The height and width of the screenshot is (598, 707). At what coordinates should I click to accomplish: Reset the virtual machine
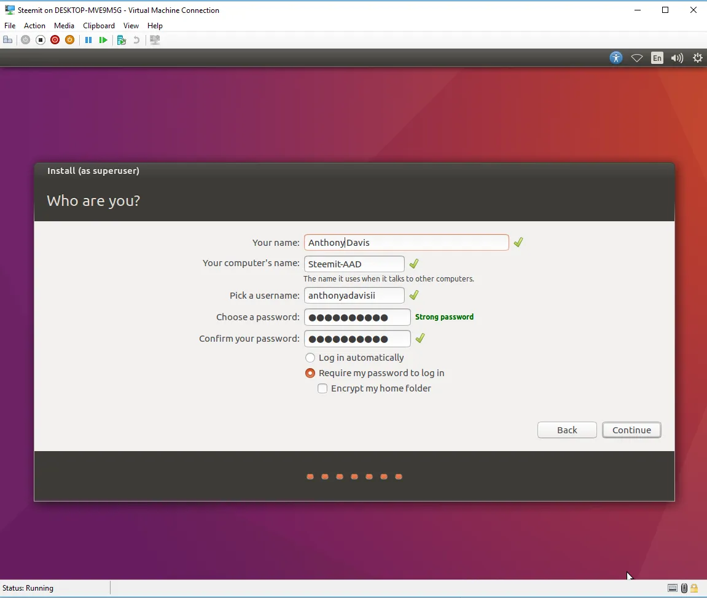[103, 40]
